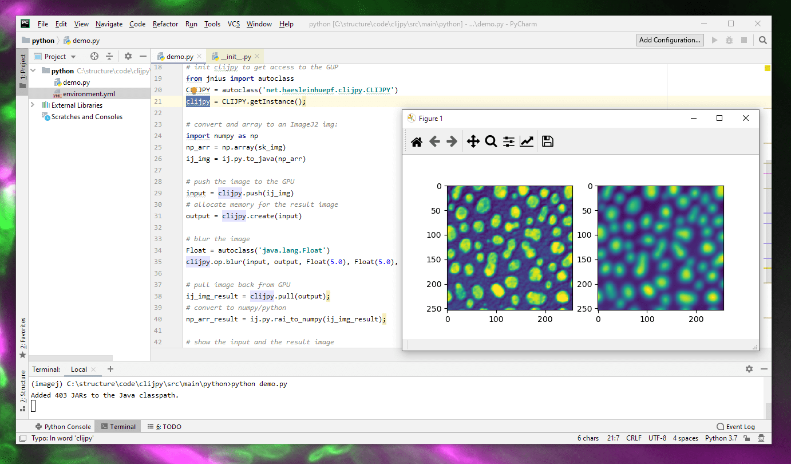Open the Python 3.7 interpreter selector
This screenshot has height=464, width=791.
(721, 438)
